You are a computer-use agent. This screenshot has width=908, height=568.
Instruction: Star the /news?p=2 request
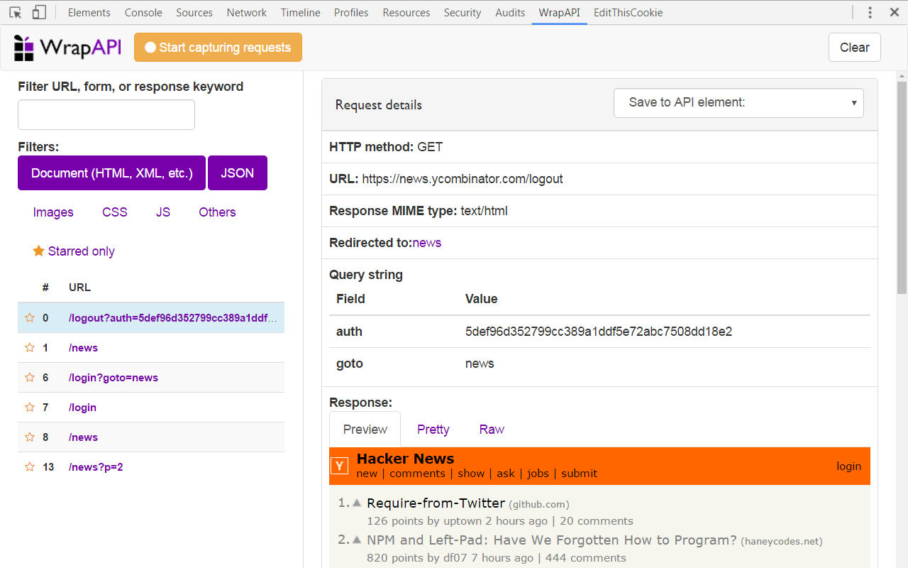point(30,466)
